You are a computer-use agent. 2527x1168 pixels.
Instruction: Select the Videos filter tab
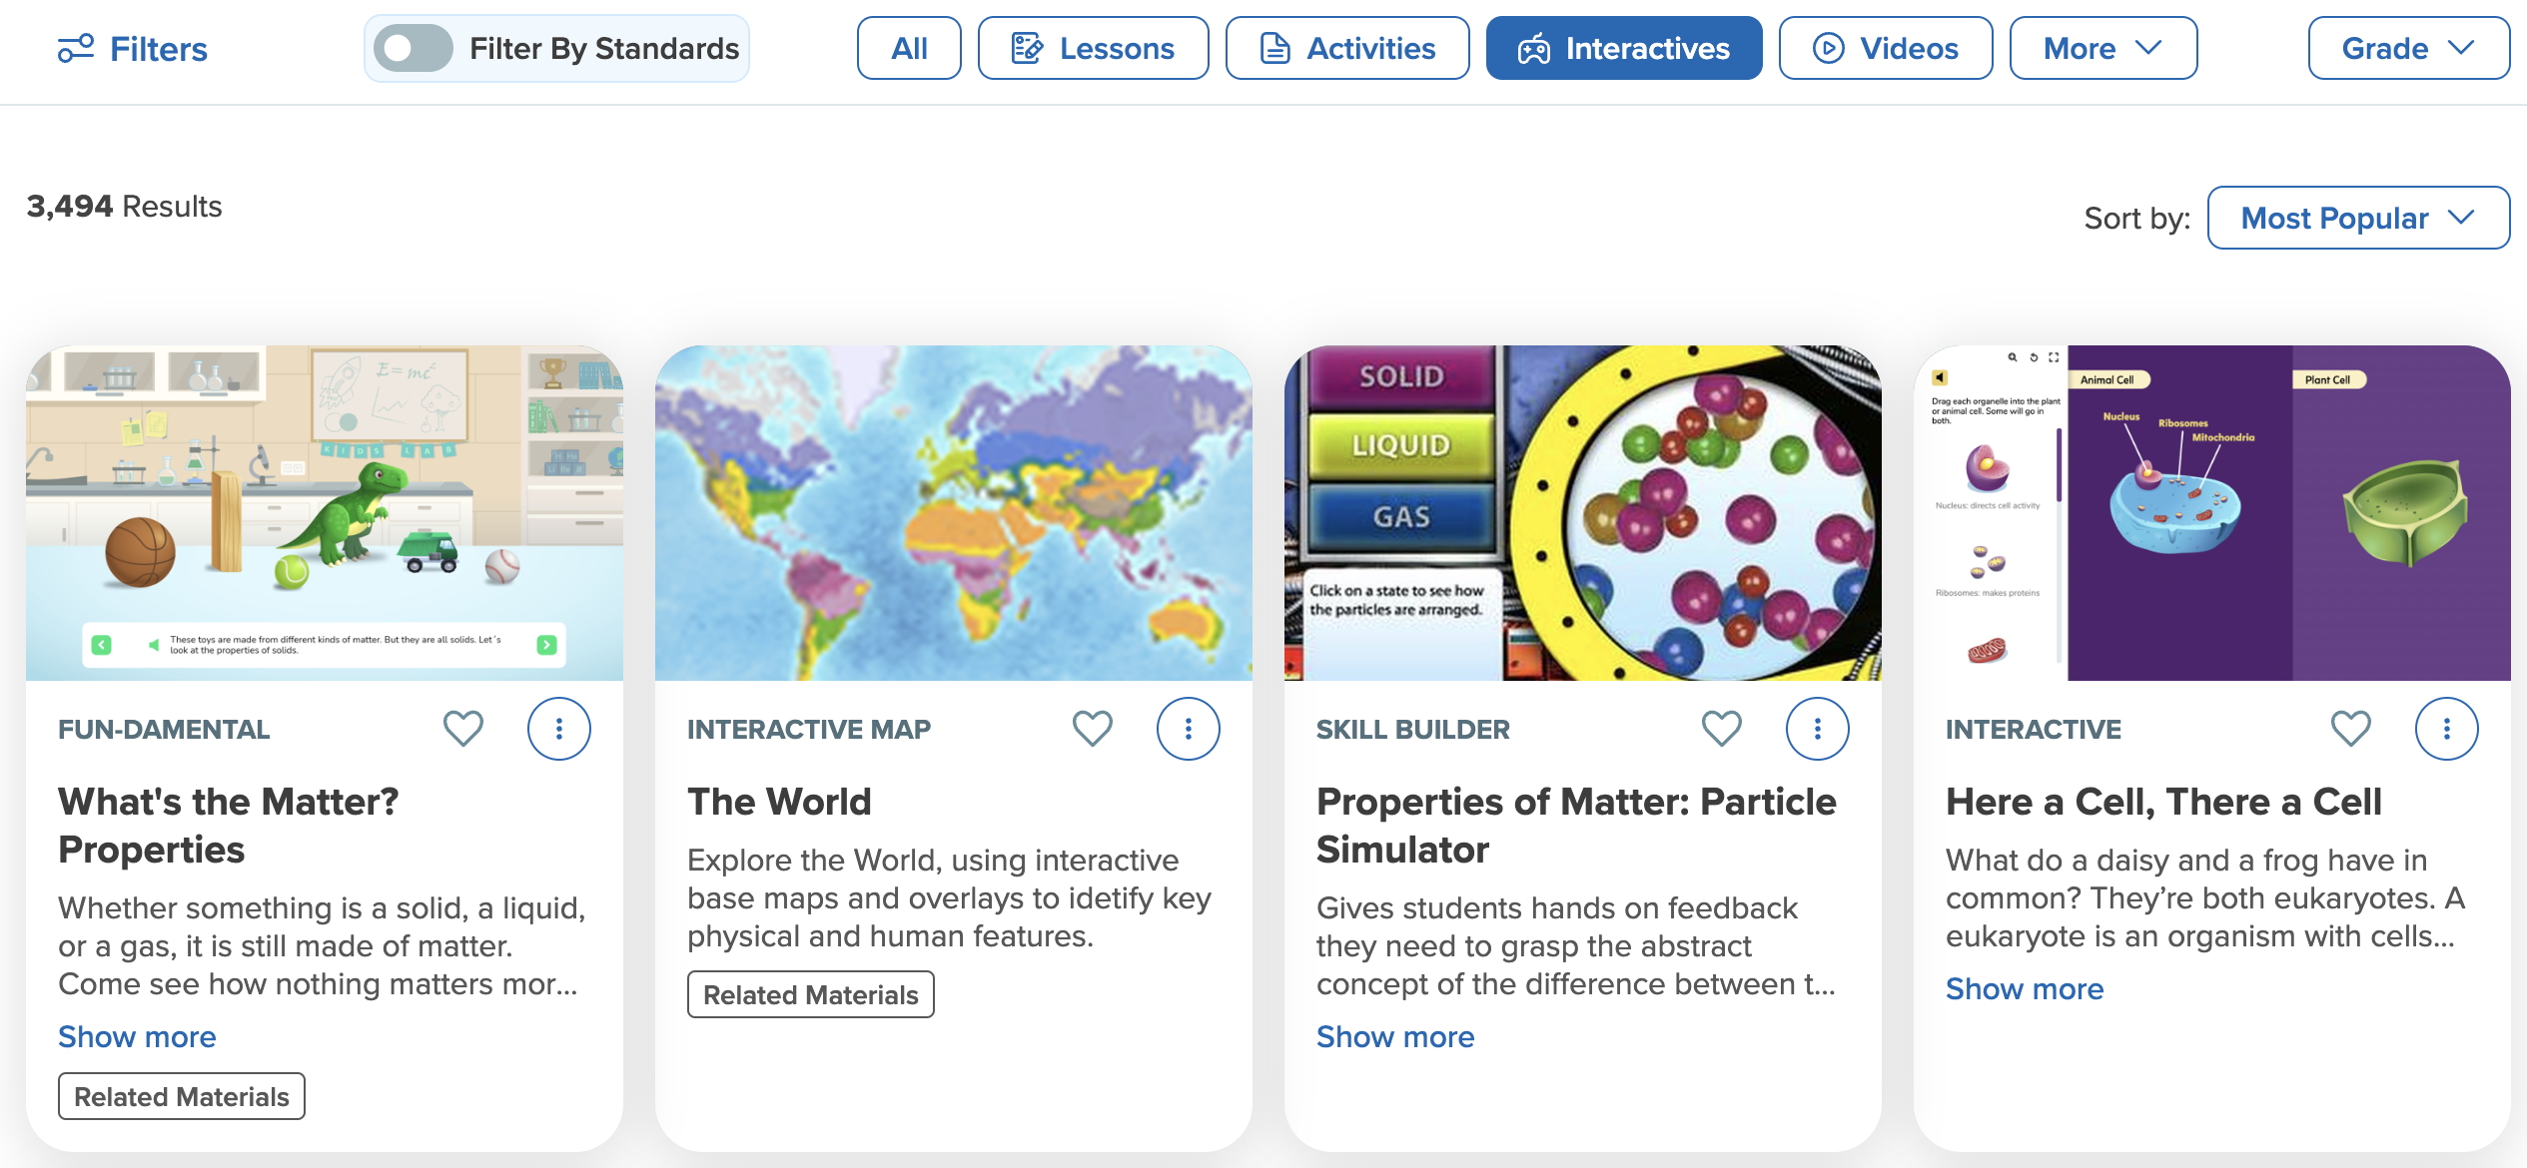1885,47
